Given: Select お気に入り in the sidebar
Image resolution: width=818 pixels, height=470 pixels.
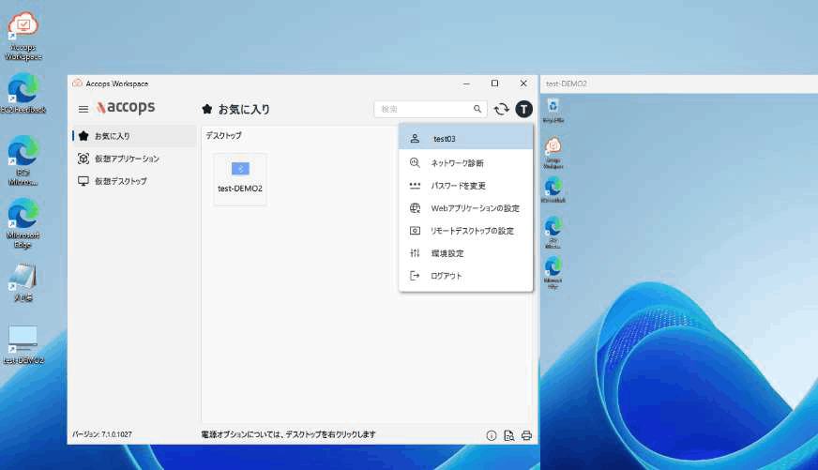Looking at the screenshot, I should coord(113,136).
